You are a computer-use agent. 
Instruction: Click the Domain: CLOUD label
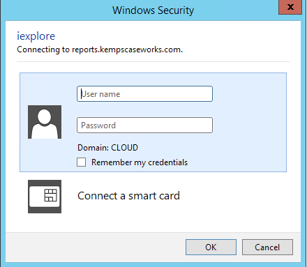[107, 148]
